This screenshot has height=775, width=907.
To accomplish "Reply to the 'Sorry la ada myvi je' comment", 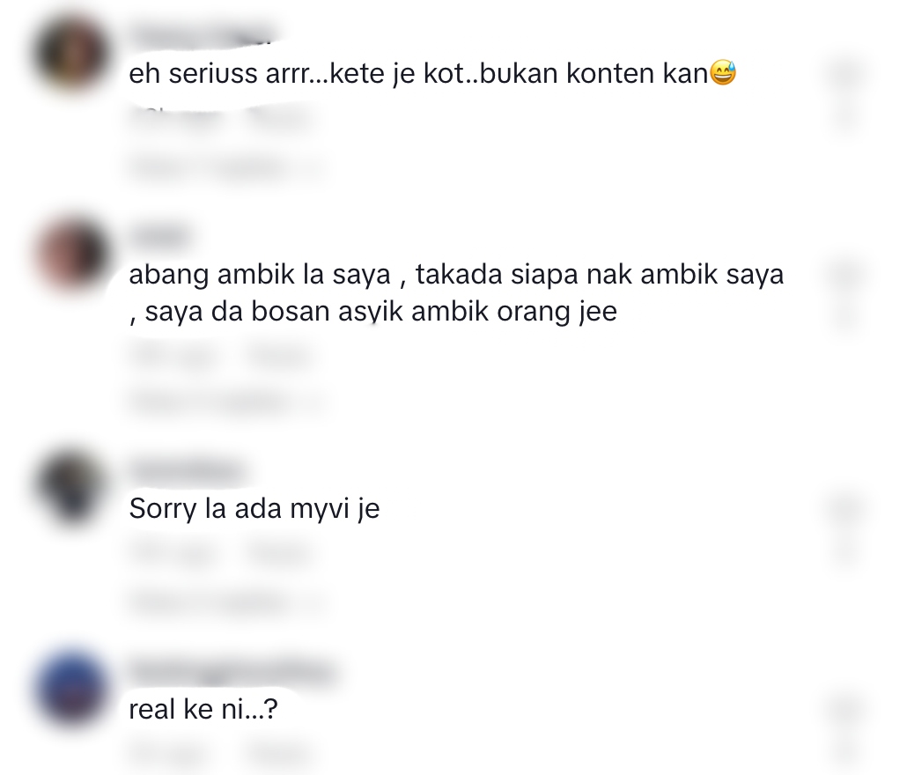I will pyautogui.click(x=279, y=554).
